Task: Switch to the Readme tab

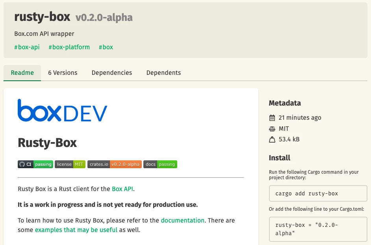Action: pyautogui.click(x=22, y=72)
